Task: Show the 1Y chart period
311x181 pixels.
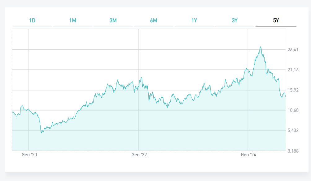Action: 194,21
